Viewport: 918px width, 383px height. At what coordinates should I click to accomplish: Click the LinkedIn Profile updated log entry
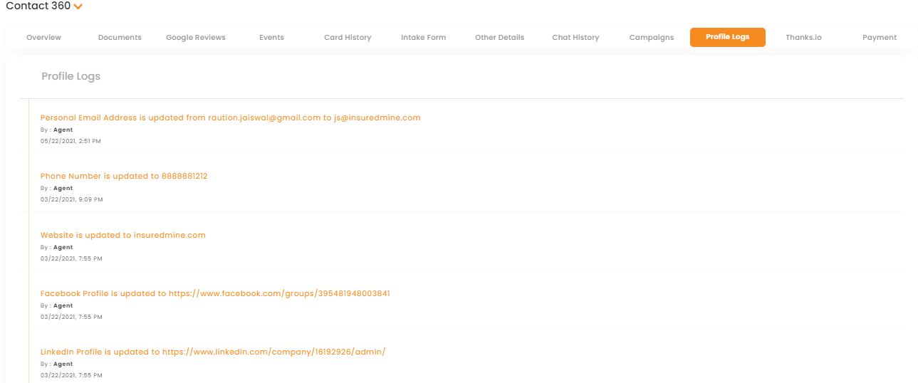213,352
